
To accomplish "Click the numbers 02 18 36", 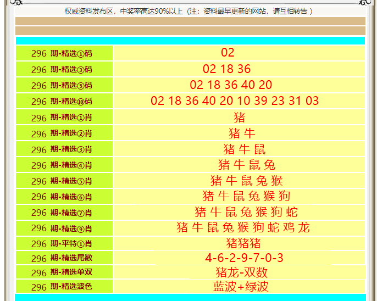I will (x=226, y=69).
